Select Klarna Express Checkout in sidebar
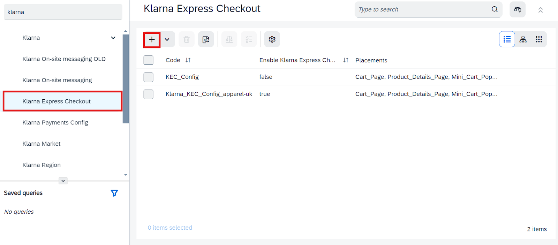This screenshot has height=245, width=558. click(62, 101)
